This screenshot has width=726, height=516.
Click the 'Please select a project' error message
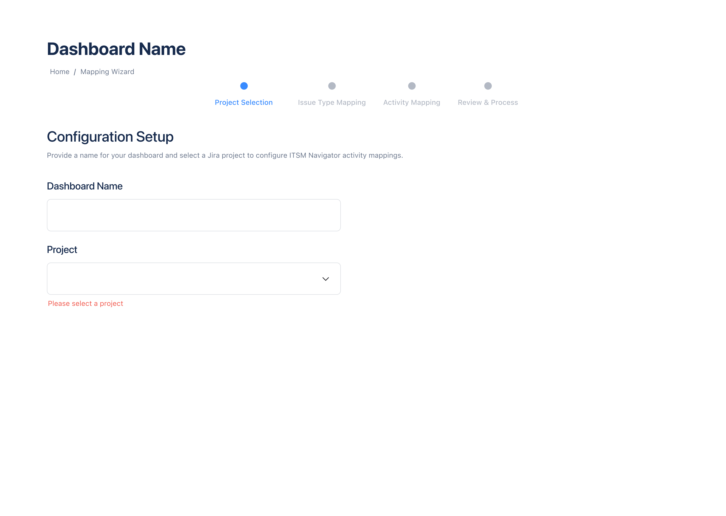coord(85,303)
